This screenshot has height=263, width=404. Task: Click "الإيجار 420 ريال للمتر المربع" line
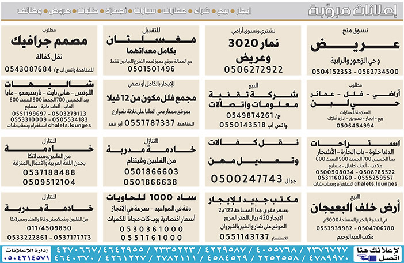click(x=254, y=218)
